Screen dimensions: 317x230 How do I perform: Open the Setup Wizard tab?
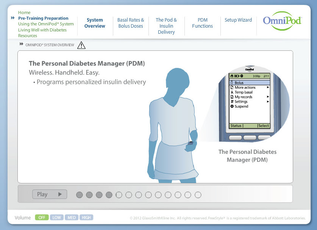coord(238,20)
